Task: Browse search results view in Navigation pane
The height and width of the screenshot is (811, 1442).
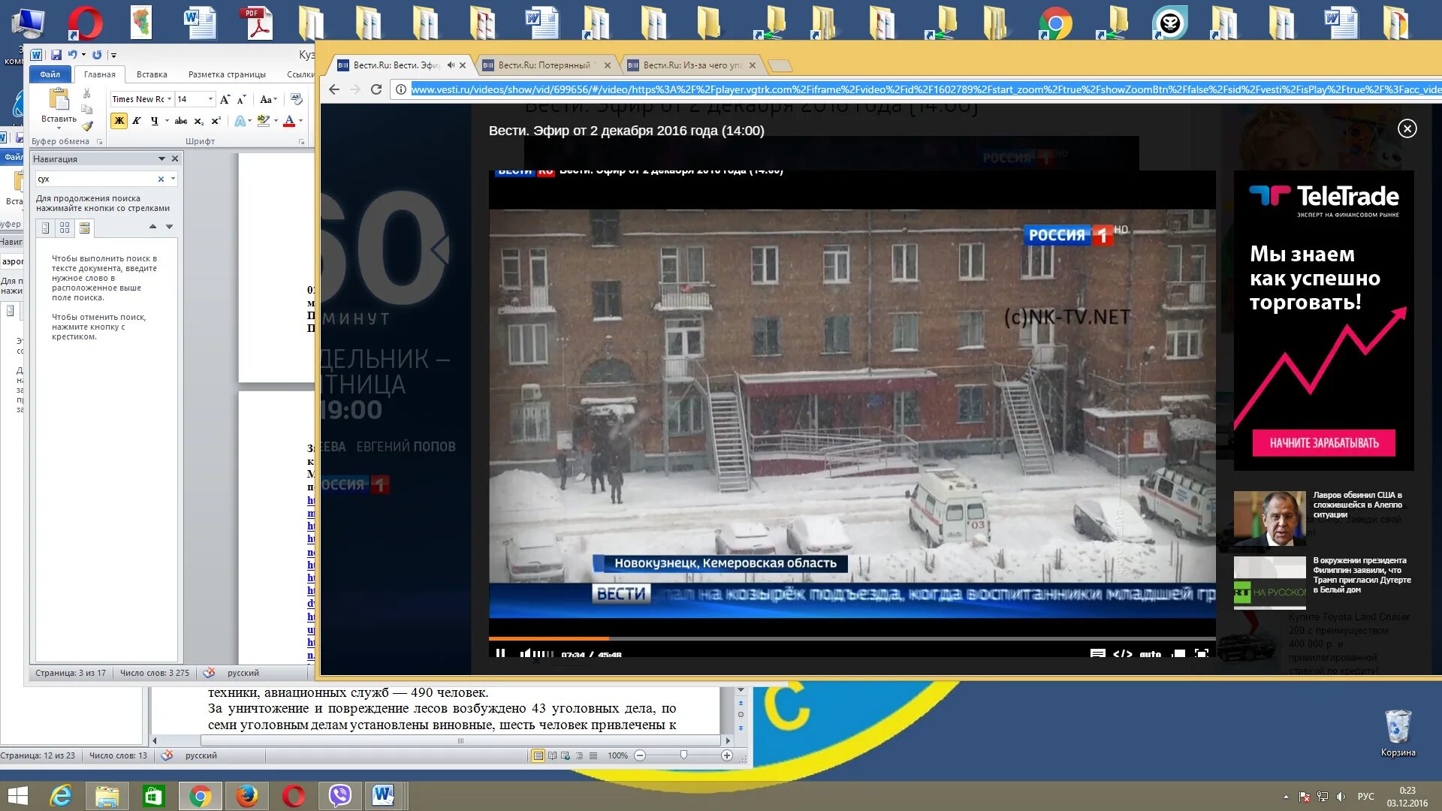Action: point(84,228)
